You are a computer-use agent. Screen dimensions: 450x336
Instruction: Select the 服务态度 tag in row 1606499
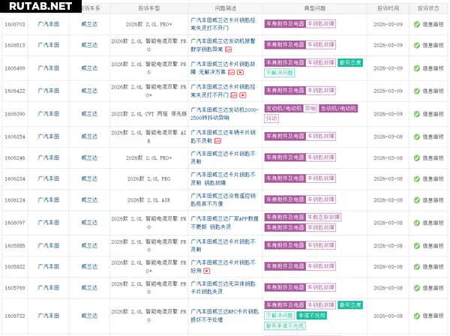(x=351, y=62)
